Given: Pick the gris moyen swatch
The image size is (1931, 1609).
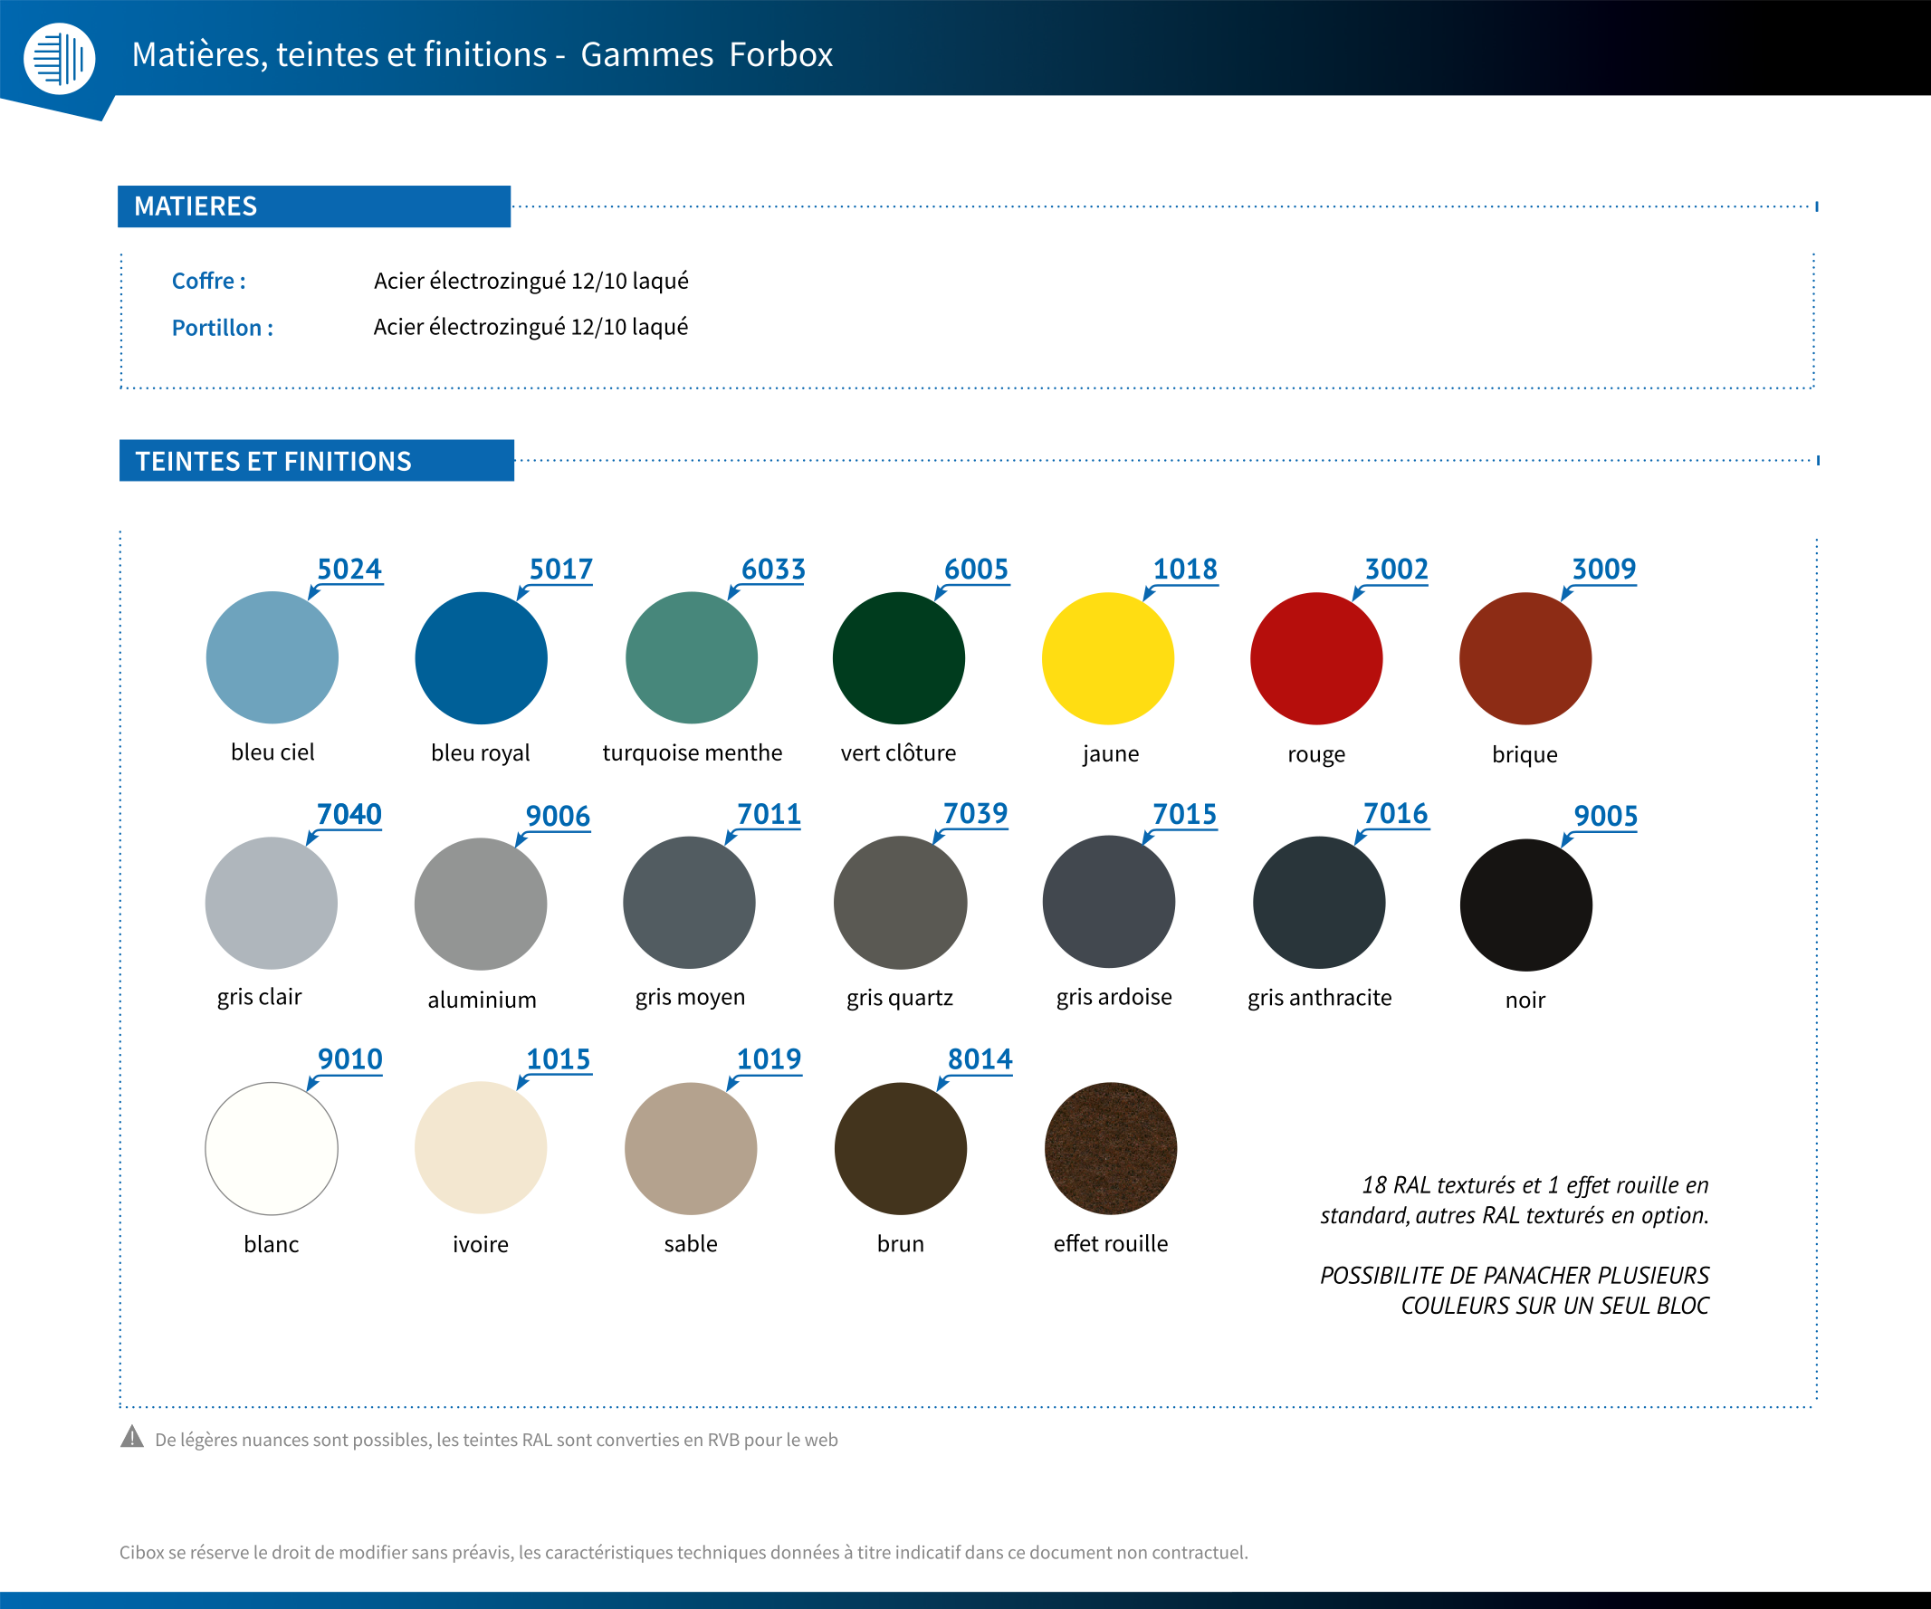Looking at the screenshot, I should [x=690, y=903].
